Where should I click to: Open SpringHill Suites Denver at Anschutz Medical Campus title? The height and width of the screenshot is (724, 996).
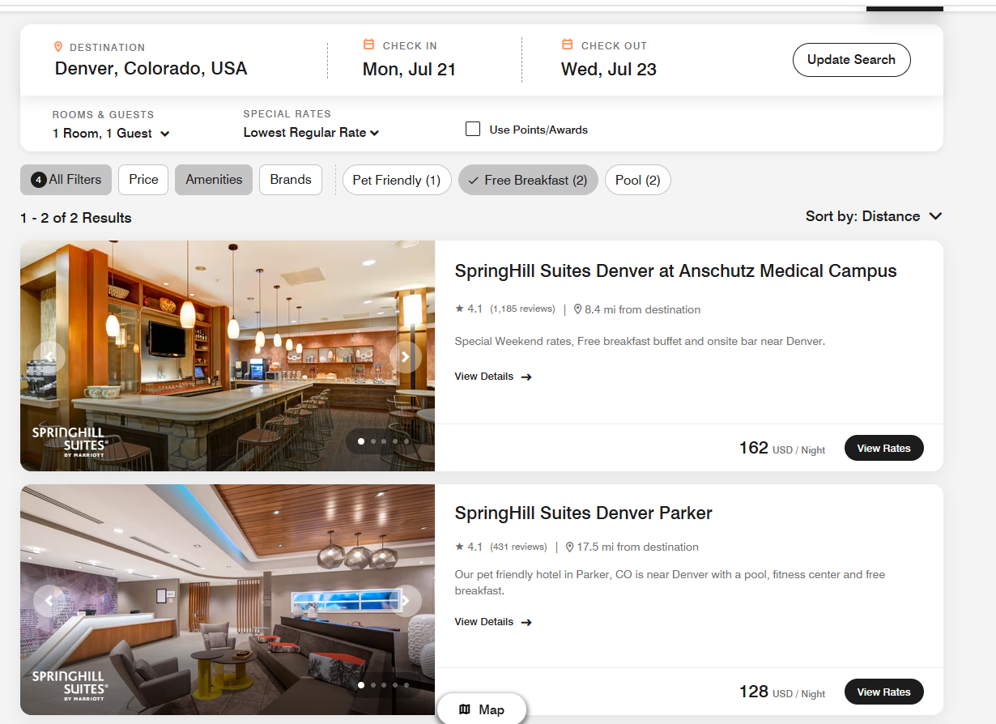[x=675, y=271]
